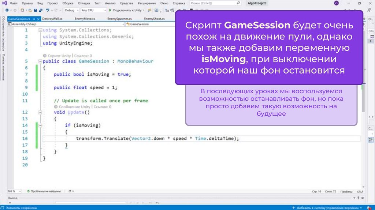The width and height of the screenshot is (375, 210).
Task: Open the undo history dropdown arrow
Action: pyautogui.click(x=52, y=10)
